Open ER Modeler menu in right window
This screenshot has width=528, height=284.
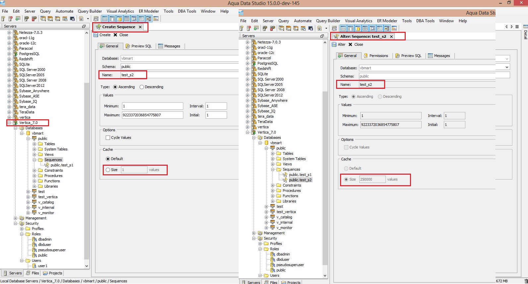point(387,21)
